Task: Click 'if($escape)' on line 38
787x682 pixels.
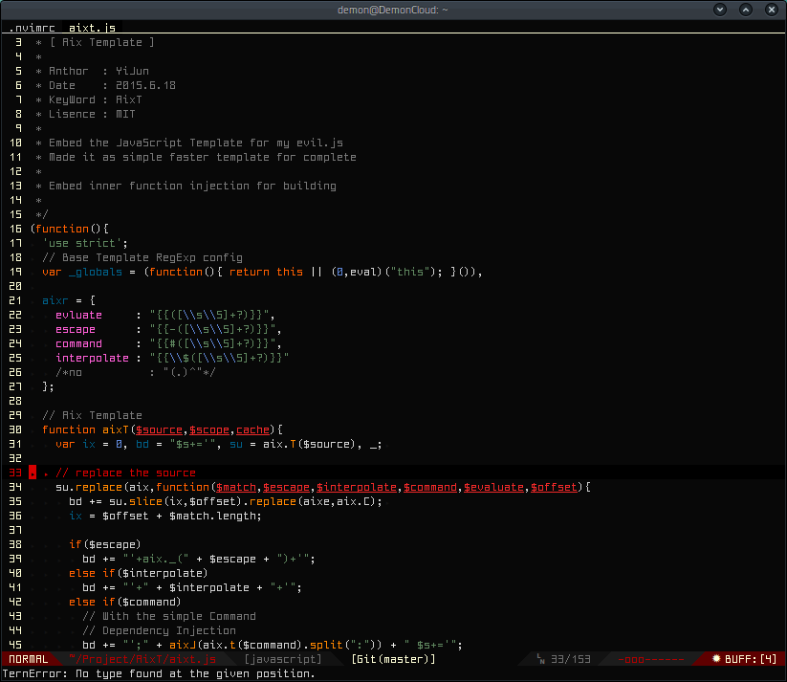Action: (105, 544)
